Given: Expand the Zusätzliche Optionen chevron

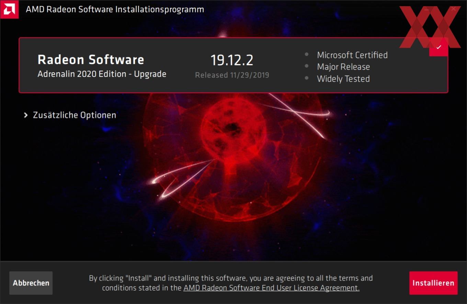Looking at the screenshot, I should pyautogui.click(x=26, y=115).
